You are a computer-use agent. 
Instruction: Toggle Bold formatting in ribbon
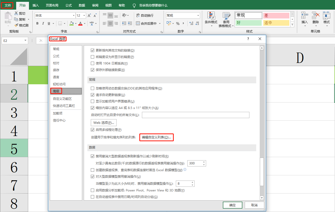pos(37,24)
